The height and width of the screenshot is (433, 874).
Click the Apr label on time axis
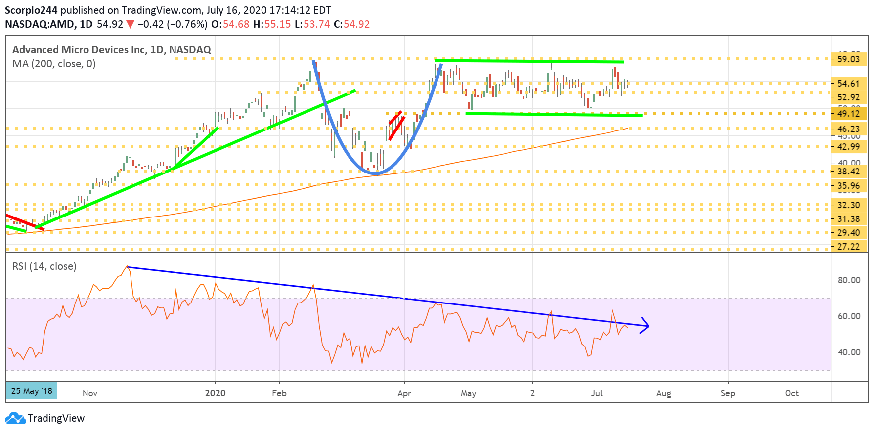tap(404, 393)
